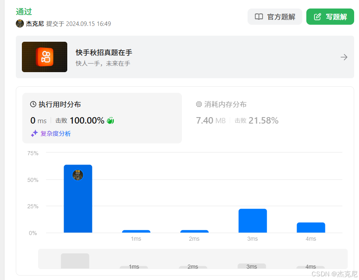This screenshot has height=280, width=359.
Task: Click the small blue bar at 2ms
Action: point(194,231)
